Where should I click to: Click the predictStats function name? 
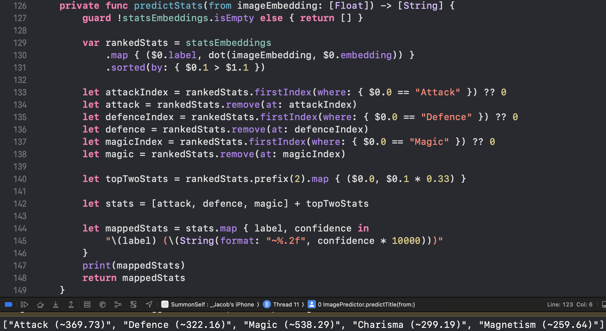(x=168, y=6)
